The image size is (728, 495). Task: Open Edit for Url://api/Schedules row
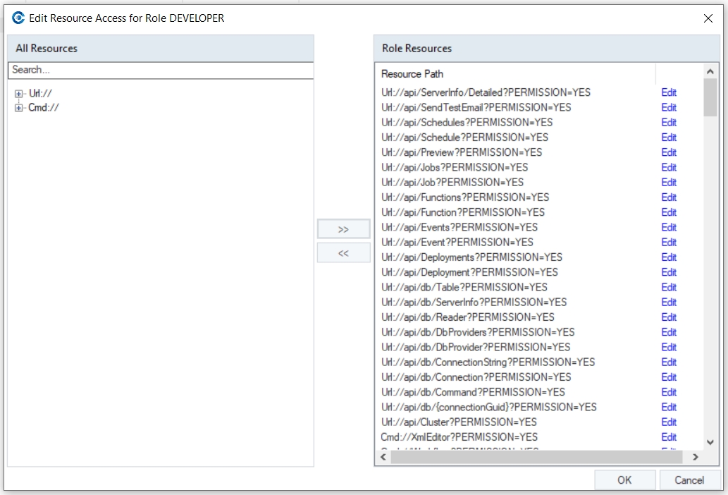[x=669, y=123]
